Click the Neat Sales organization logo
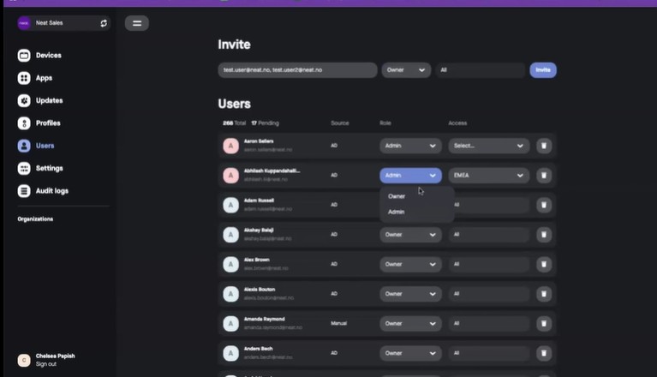657x377 pixels. pyautogui.click(x=24, y=23)
